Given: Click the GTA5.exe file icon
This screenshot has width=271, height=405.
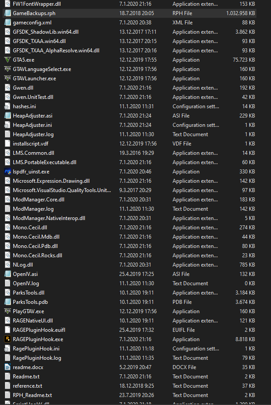Looking at the screenshot, I should (8, 60).
